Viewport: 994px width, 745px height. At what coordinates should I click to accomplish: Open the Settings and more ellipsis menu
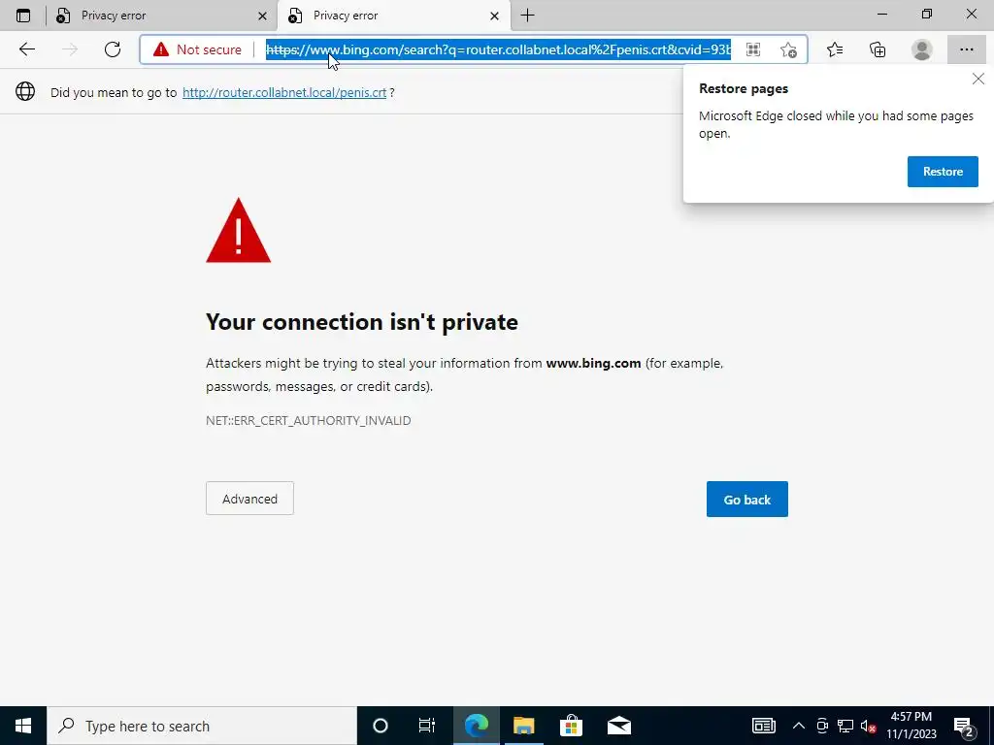point(966,49)
